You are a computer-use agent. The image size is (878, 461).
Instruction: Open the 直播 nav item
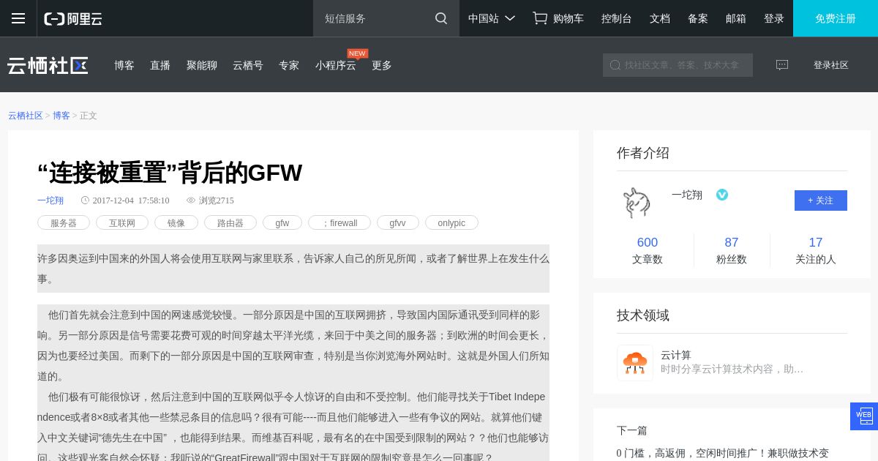click(x=160, y=65)
